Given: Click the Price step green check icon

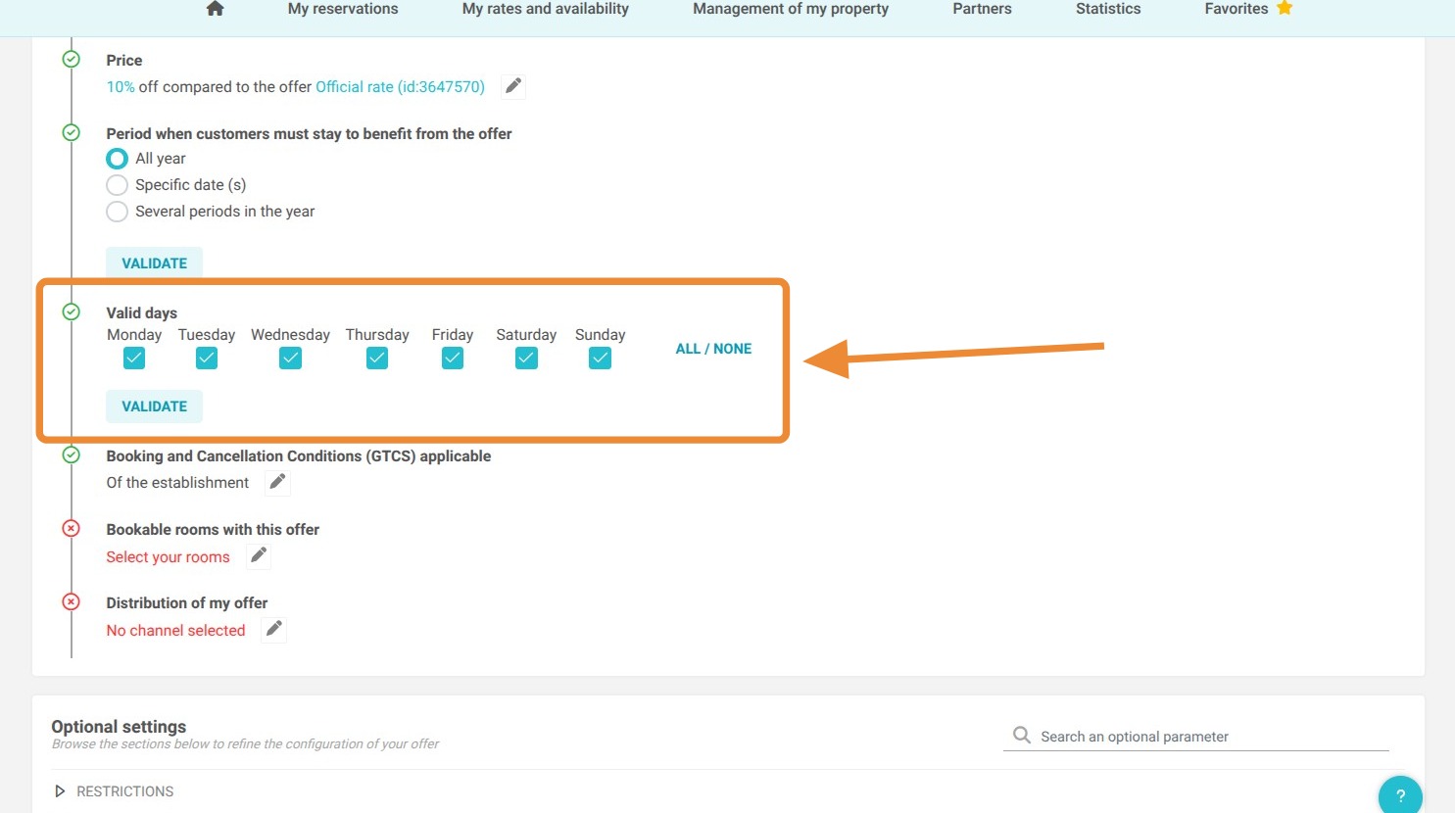Looking at the screenshot, I should point(72,60).
